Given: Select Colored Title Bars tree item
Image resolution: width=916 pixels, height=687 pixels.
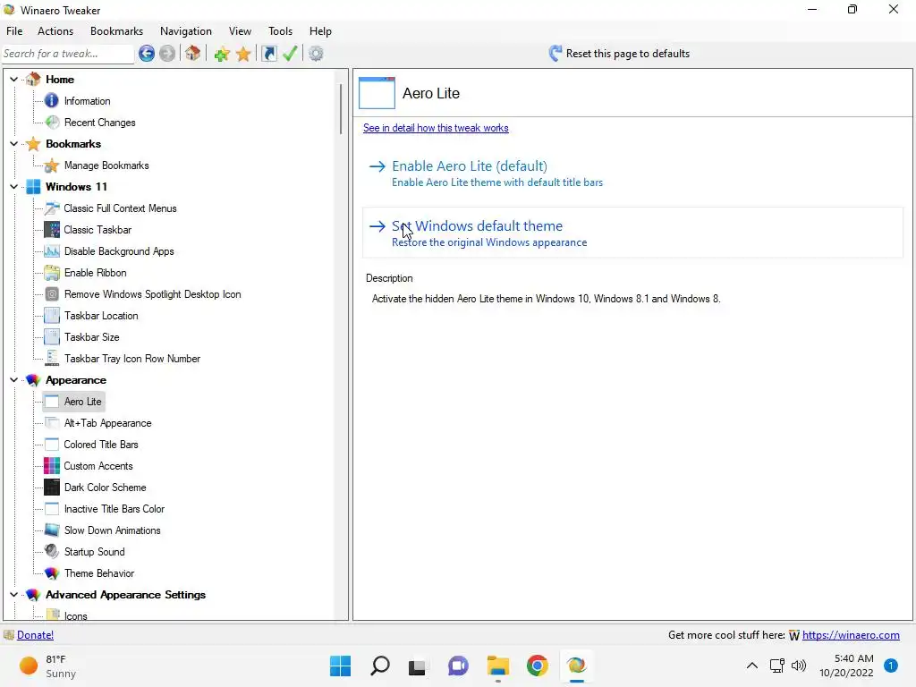Looking at the screenshot, I should pos(101,445).
